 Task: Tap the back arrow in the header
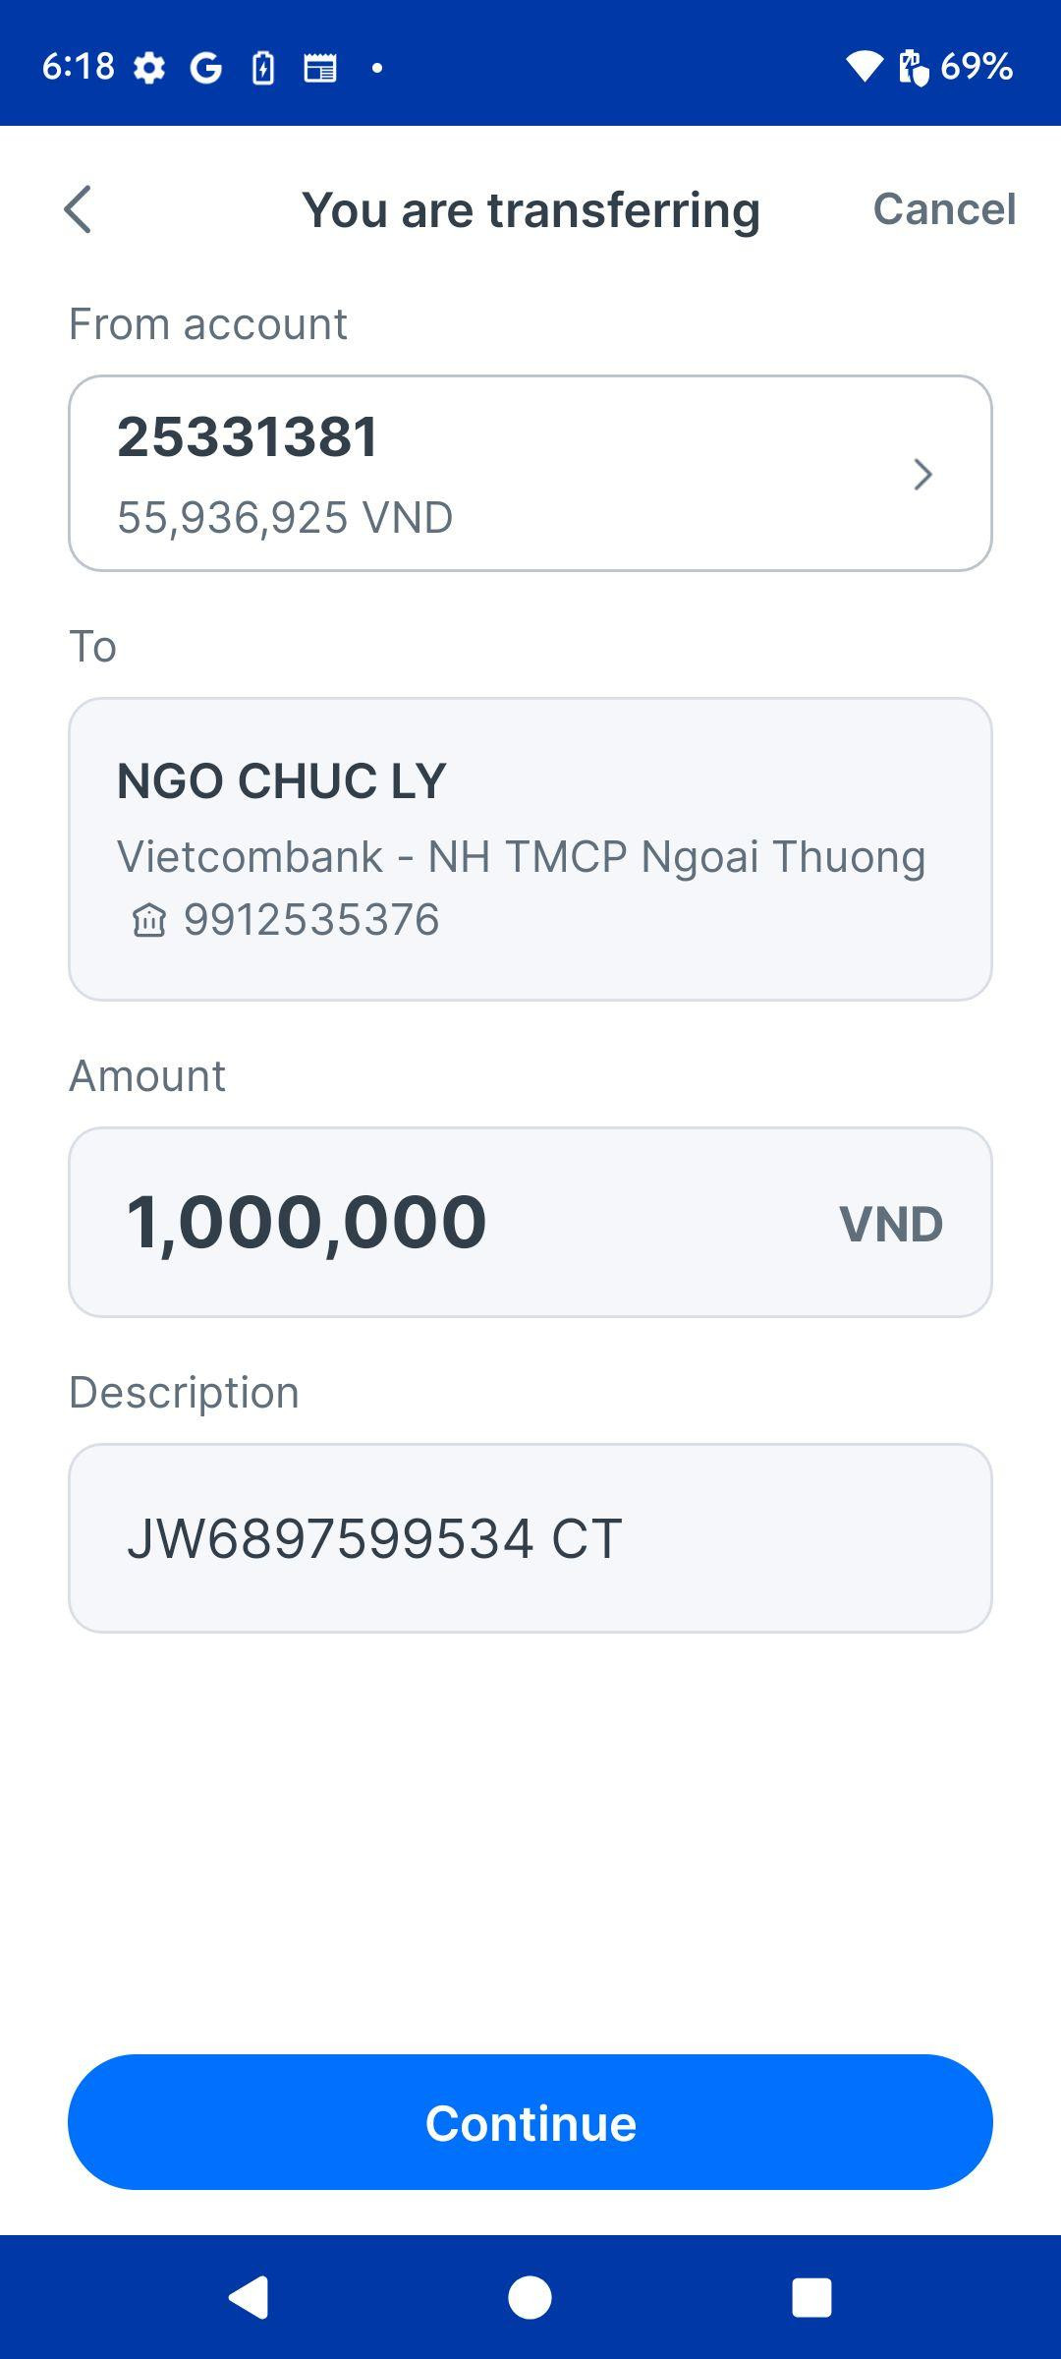coord(78,209)
